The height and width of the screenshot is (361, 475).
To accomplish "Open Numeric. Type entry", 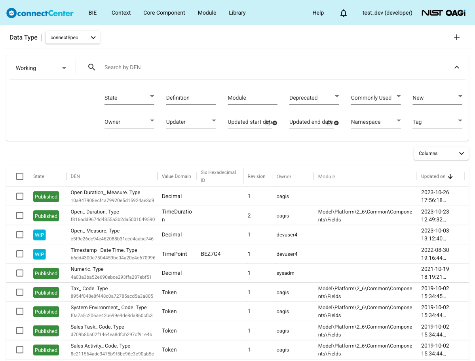I will point(87,269).
